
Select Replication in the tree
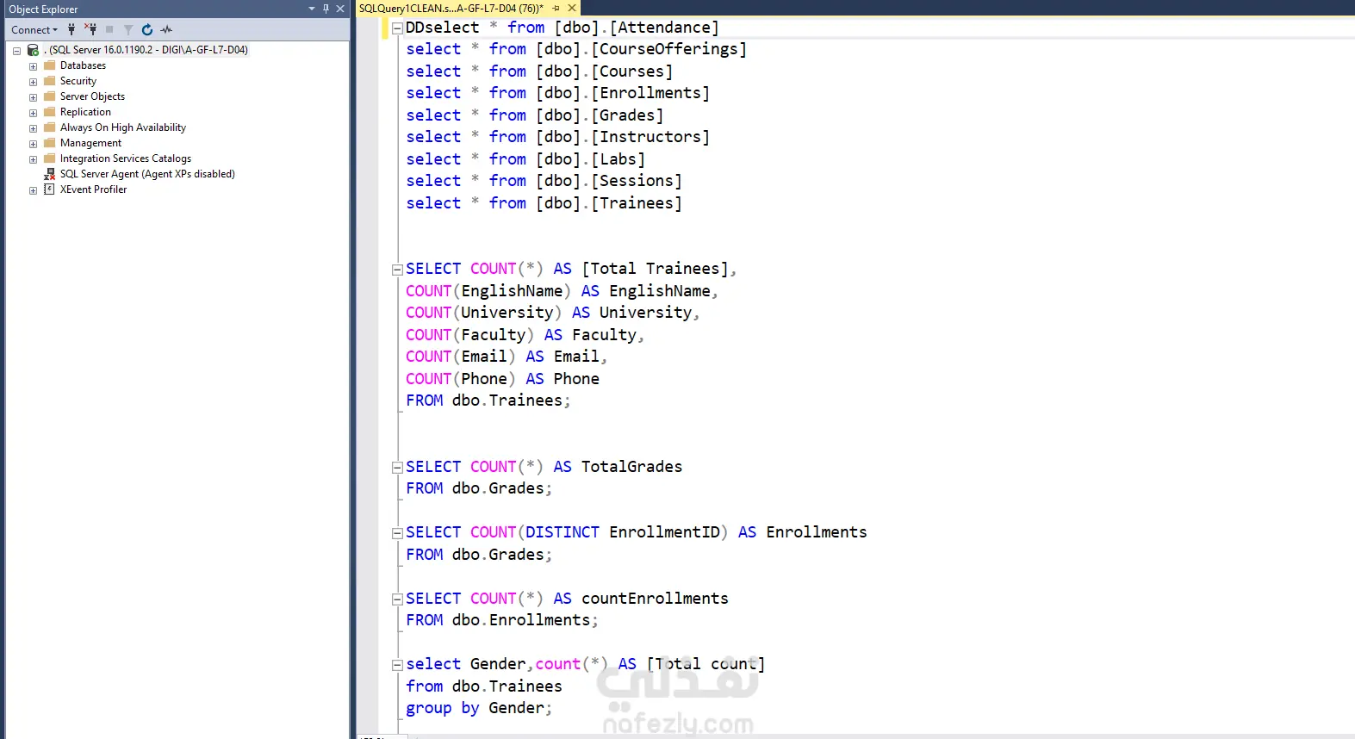(85, 112)
